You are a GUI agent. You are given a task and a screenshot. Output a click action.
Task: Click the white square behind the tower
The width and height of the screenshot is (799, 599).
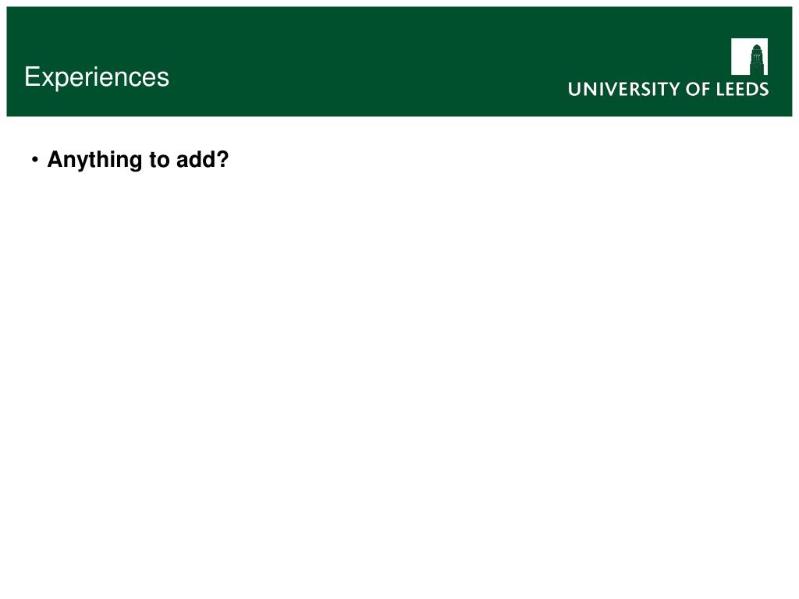[x=740, y=56]
